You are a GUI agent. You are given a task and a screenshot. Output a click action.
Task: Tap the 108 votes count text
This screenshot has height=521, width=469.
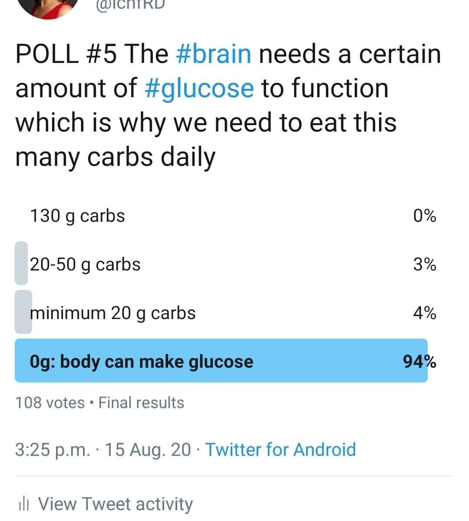[x=50, y=403]
